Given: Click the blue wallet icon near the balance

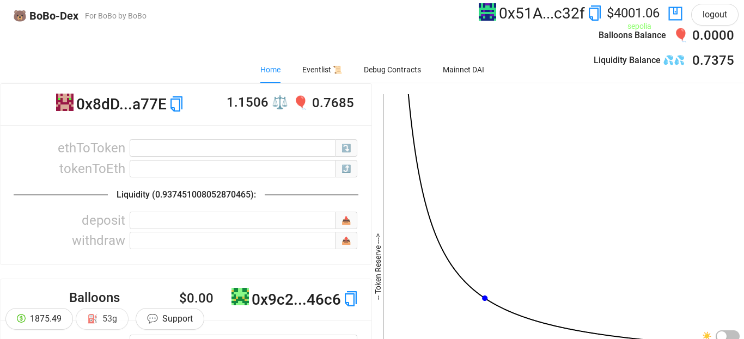Looking at the screenshot, I should point(675,13).
